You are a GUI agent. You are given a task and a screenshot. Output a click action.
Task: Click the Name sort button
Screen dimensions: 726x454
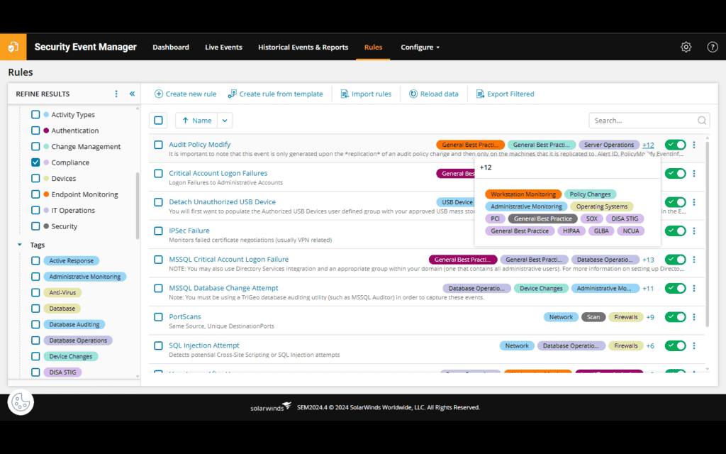tap(196, 121)
